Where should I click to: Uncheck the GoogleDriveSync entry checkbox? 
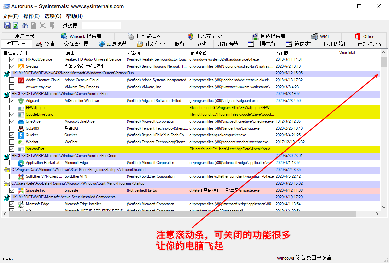(x=12, y=114)
